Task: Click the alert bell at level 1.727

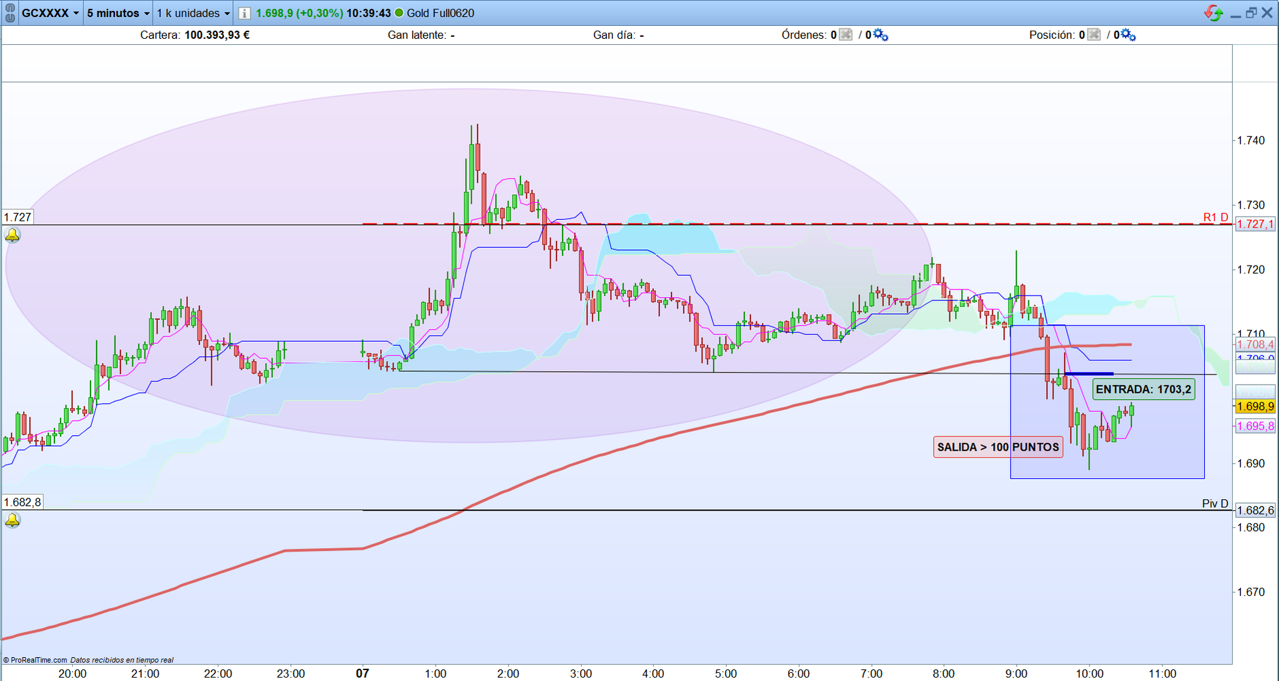Action: click(x=12, y=236)
